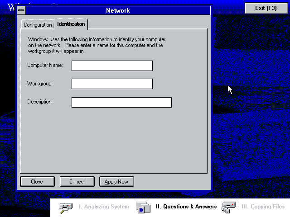Click Apply Now button

coord(116,182)
